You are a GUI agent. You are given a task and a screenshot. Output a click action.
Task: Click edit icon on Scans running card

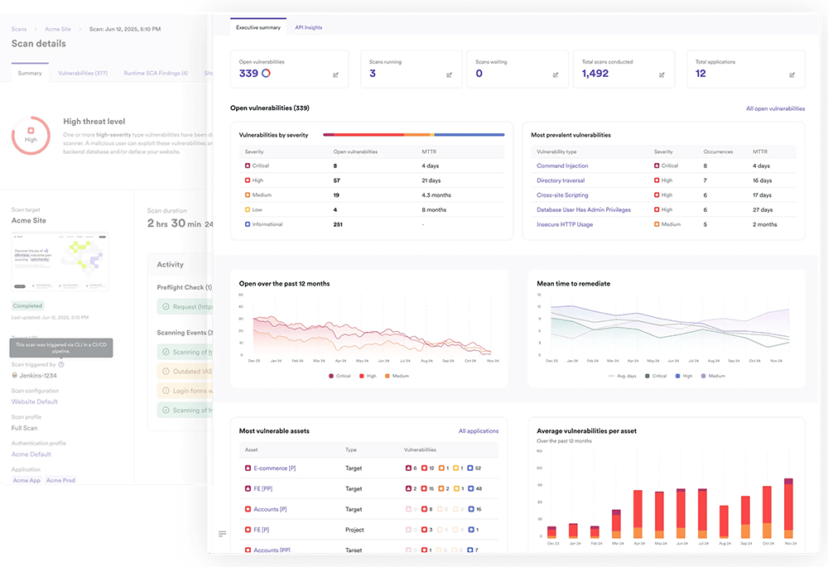click(449, 74)
